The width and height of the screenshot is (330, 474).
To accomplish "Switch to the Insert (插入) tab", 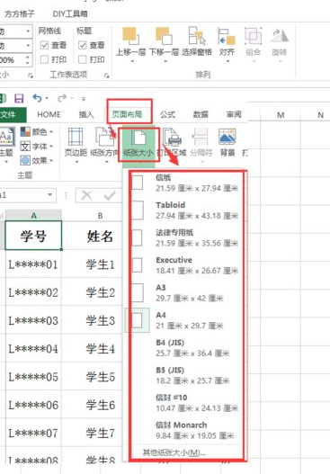I will [86, 114].
